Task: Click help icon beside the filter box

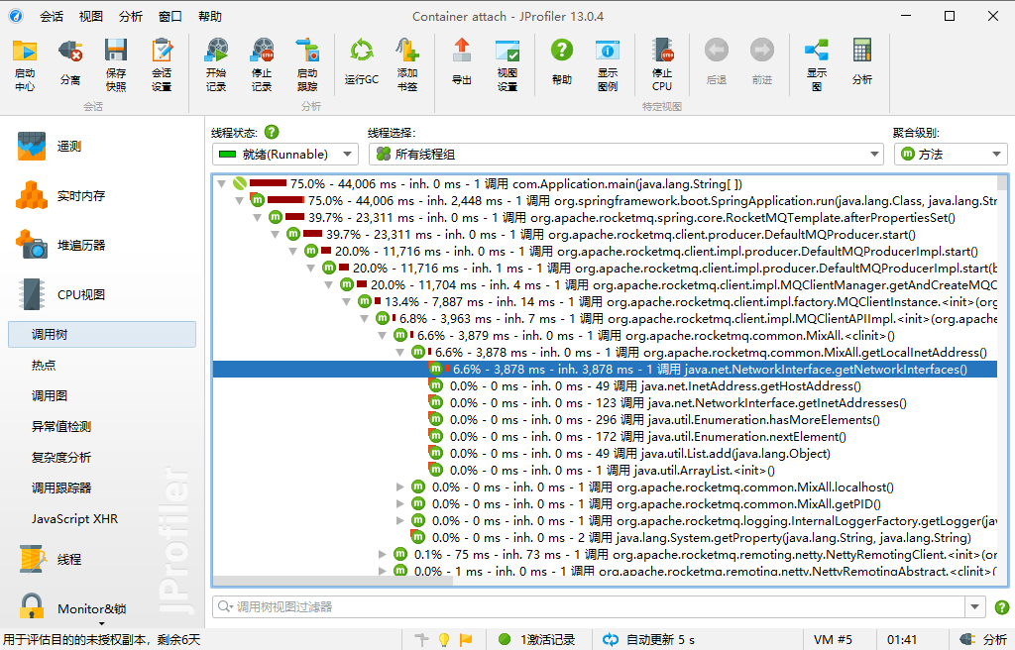Action: tap(1001, 607)
